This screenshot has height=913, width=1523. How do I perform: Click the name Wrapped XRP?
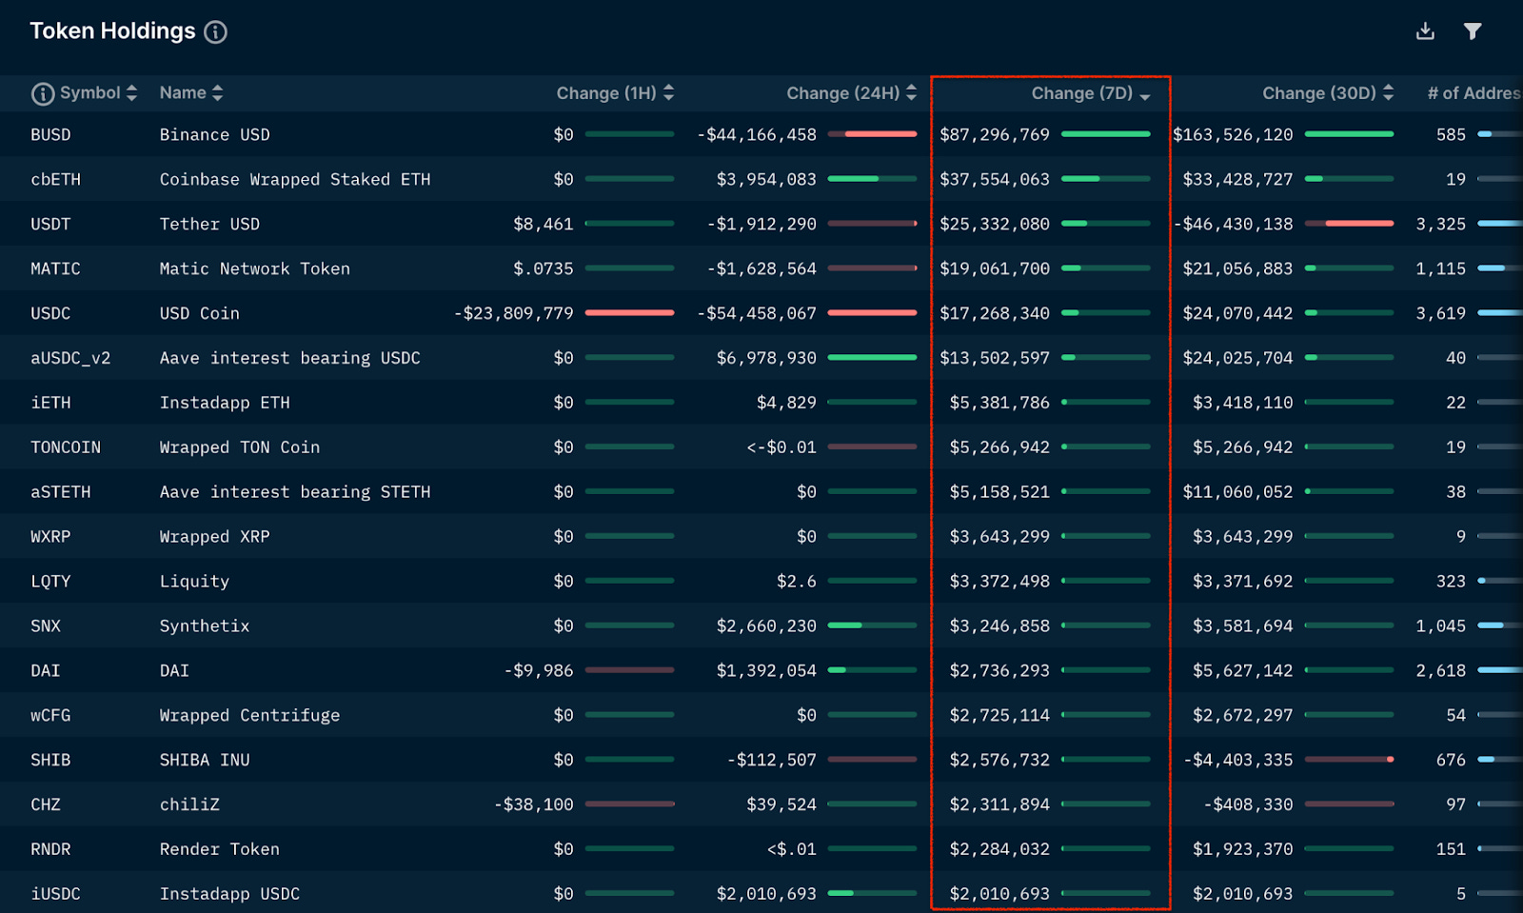(x=215, y=537)
